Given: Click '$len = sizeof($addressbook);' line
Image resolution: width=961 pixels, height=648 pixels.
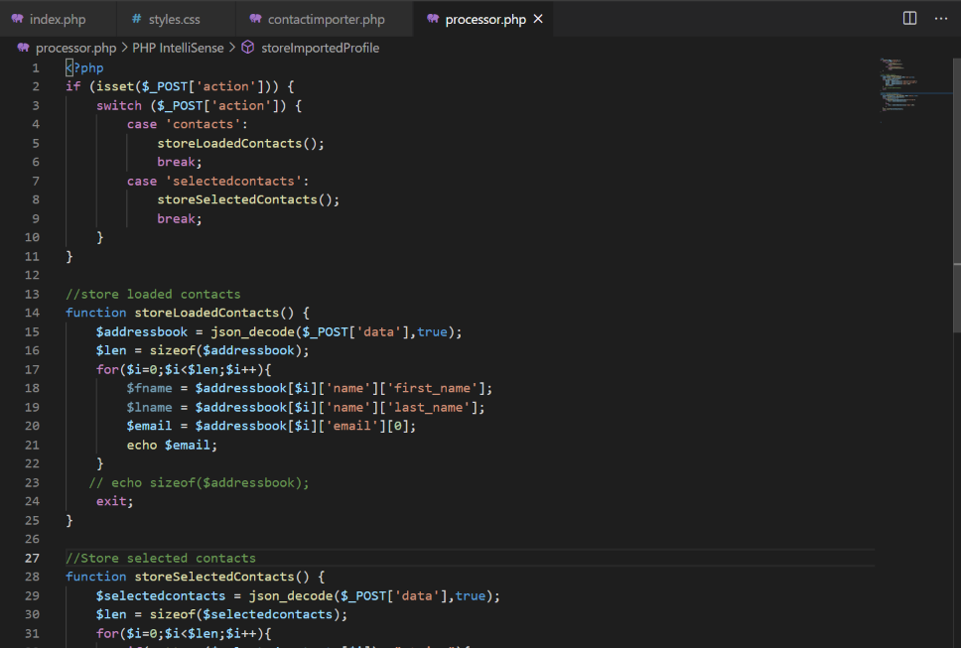Looking at the screenshot, I should (203, 350).
